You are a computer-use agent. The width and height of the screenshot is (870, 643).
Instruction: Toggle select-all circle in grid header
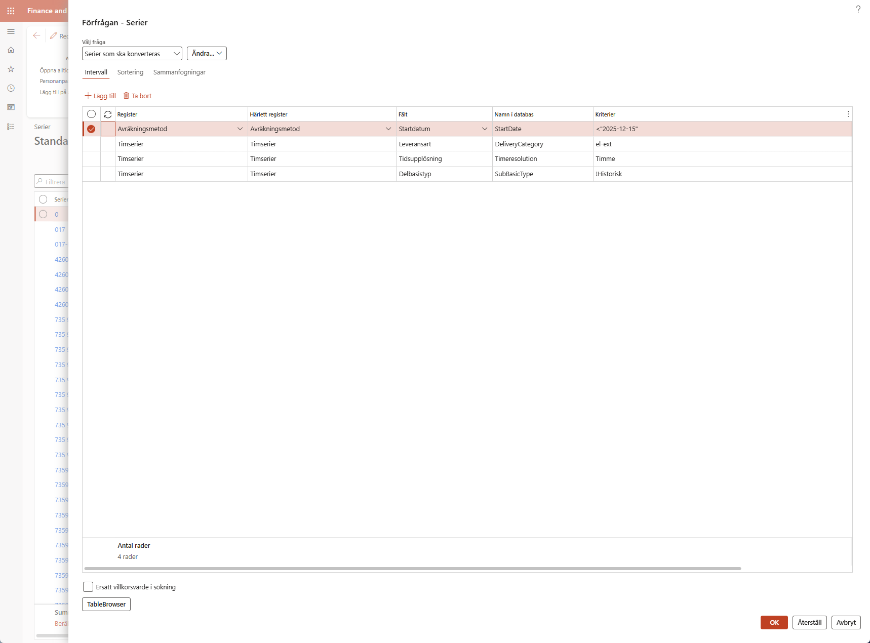tap(91, 114)
